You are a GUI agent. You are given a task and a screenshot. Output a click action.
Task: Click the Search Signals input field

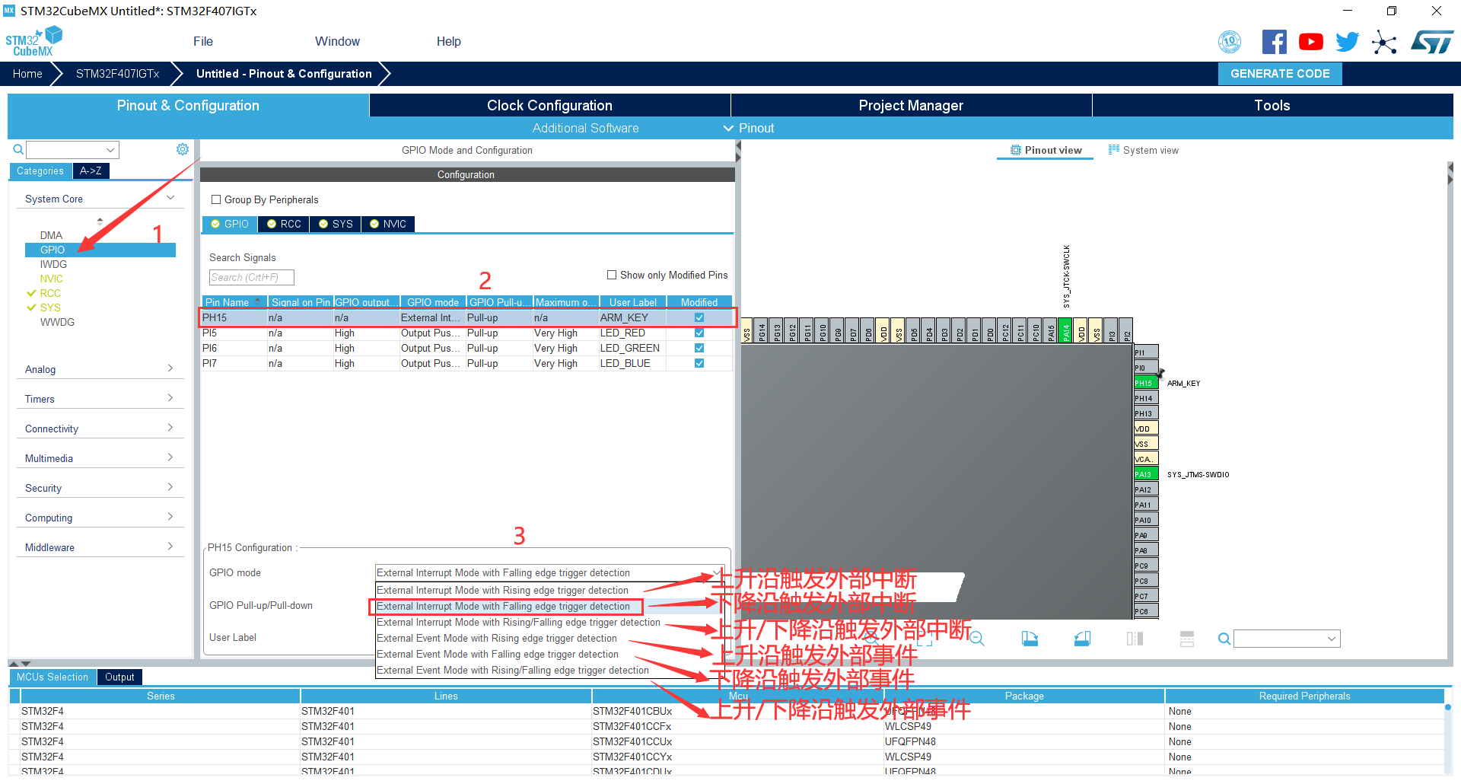(251, 278)
